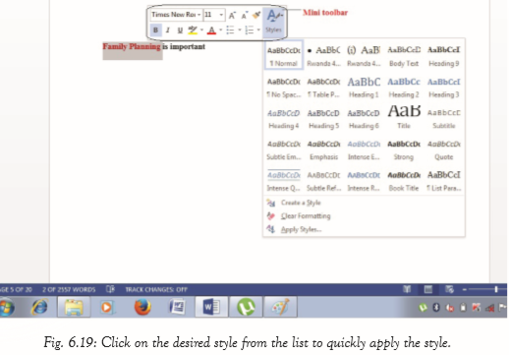
Task: Apply the Heading 9 style
Action: tap(444, 56)
